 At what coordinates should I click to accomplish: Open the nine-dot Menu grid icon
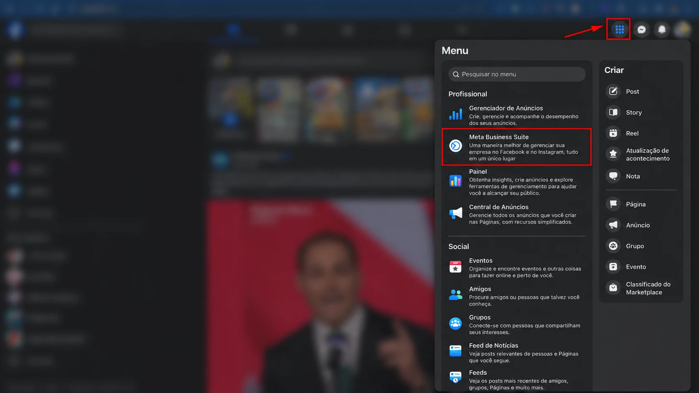click(x=620, y=29)
